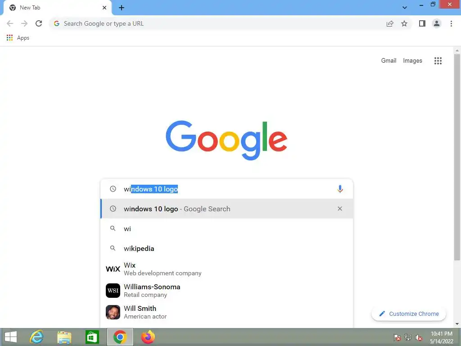Click the muted volume tray icon
Viewport: 461px width, 346px height.
[419, 337]
